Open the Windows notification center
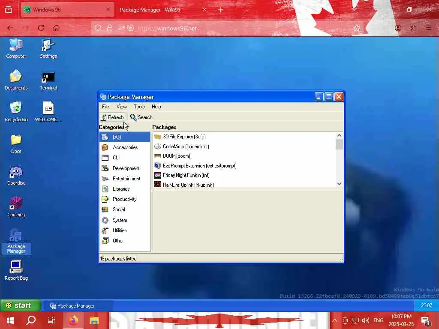Image resolution: width=439 pixels, height=329 pixels. click(425, 321)
